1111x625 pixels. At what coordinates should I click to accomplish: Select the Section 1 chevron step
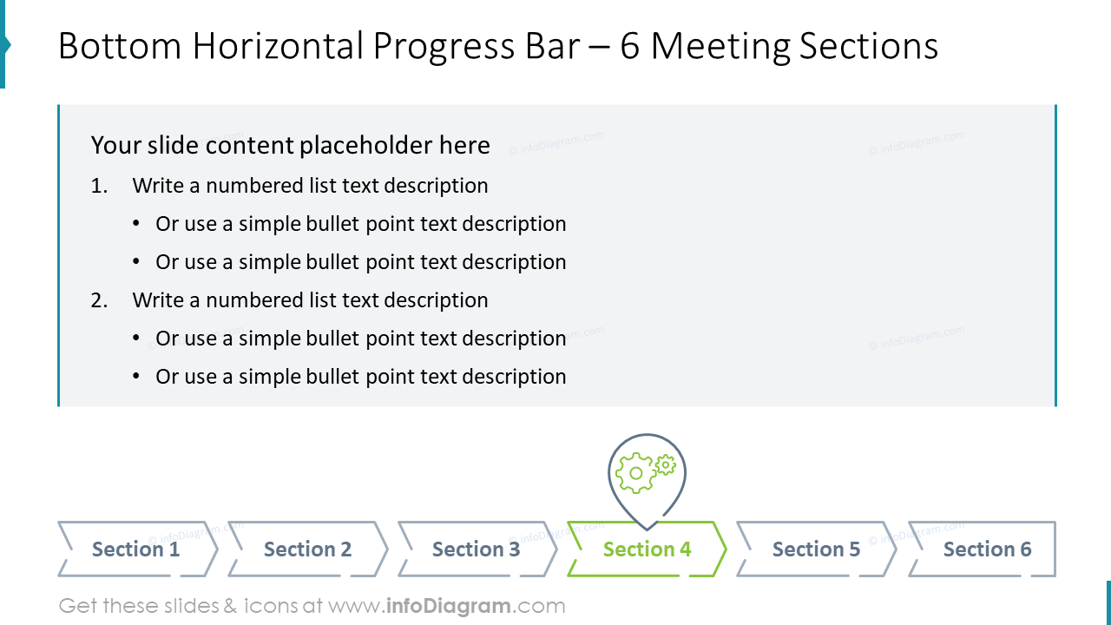(137, 549)
